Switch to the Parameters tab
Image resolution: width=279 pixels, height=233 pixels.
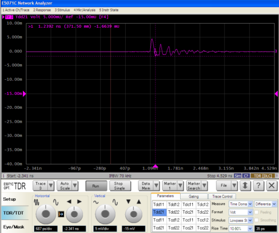pos(165,196)
